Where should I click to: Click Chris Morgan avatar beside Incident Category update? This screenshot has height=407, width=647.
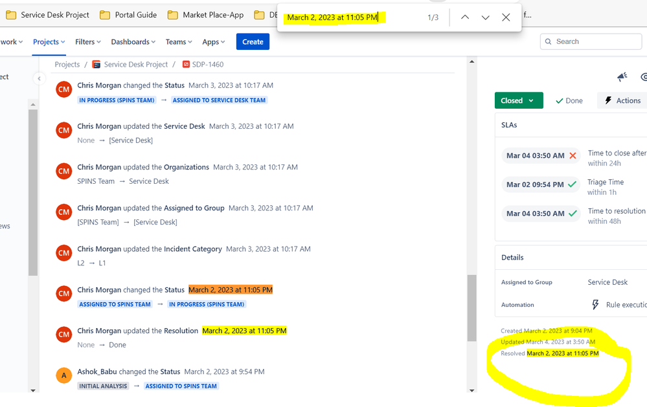click(x=64, y=253)
